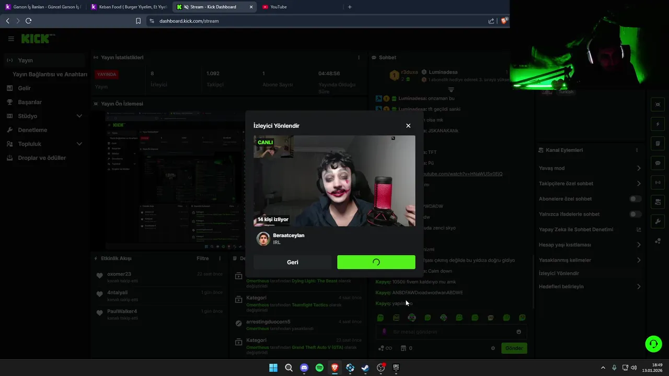
Task: Click the share icon in address bar
Action: pos(491,21)
